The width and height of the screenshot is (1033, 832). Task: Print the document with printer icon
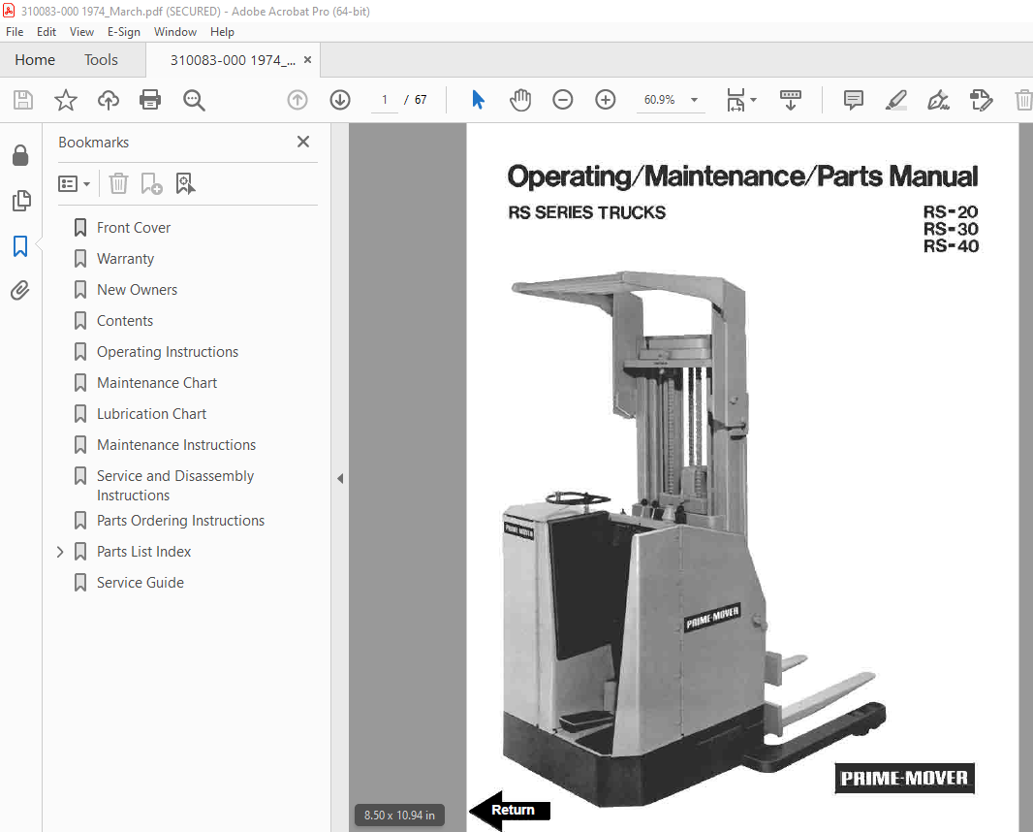(150, 100)
